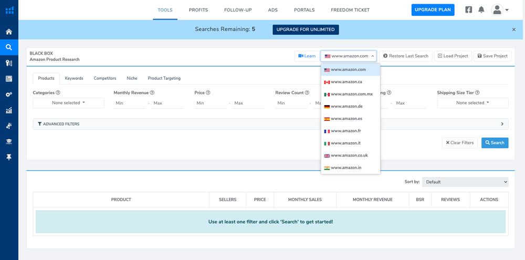Click the Monthly Revenue Max field
Image resolution: width=525 pixels, height=260 pixels.
point(167,103)
